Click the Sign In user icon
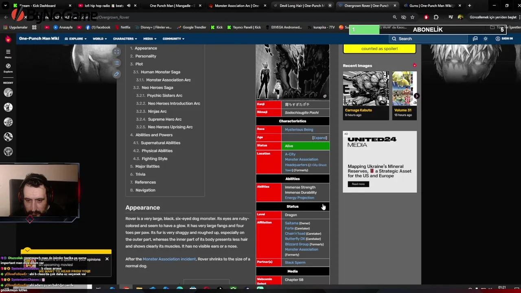Viewport: 521px width, 293px height. pyautogui.click(x=504, y=39)
